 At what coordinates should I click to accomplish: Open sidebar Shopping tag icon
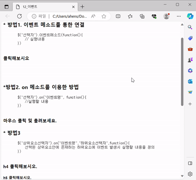click(190, 38)
